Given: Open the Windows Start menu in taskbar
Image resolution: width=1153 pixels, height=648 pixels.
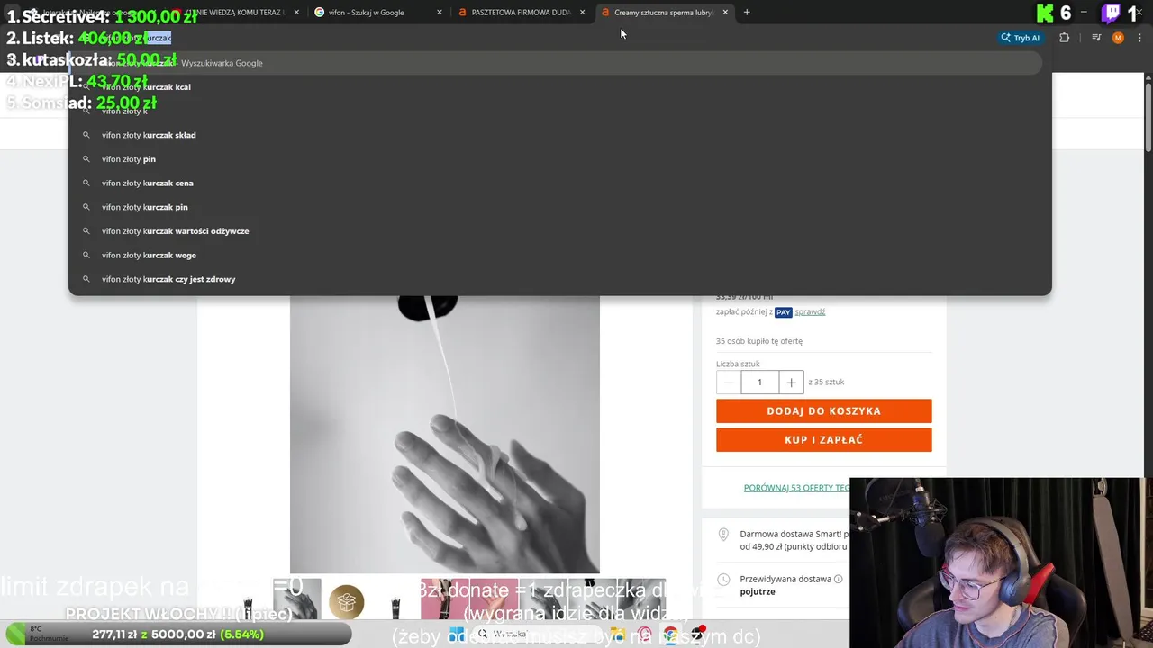Looking at the screenshot, I should pyautogui.click(x=457, y=634).
